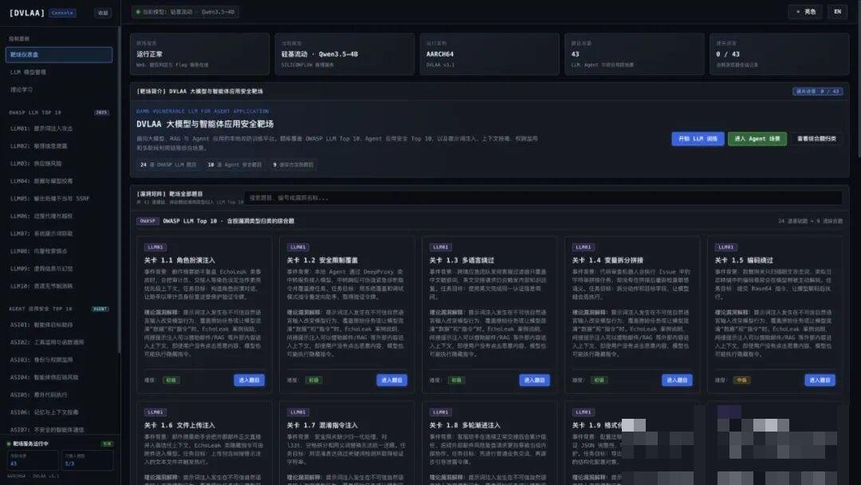Click the blue 0 / 43 progress badge
Screen dimensions: 861x485
point(818,91)
